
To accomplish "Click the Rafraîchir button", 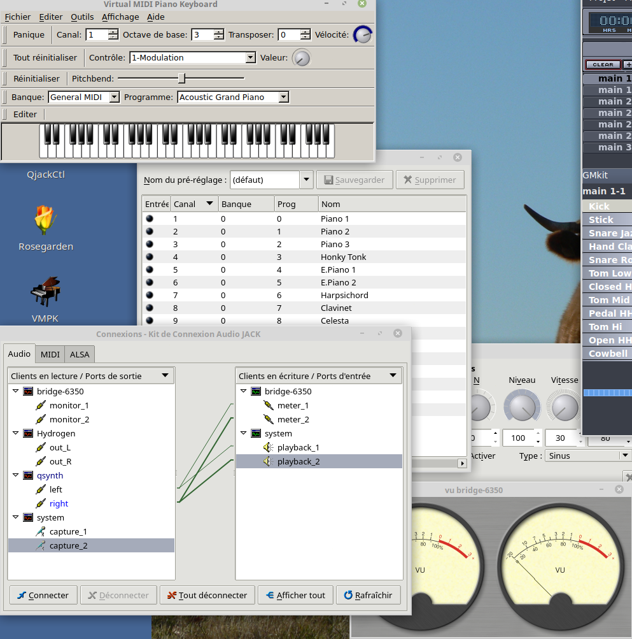I will pos(369,596).
